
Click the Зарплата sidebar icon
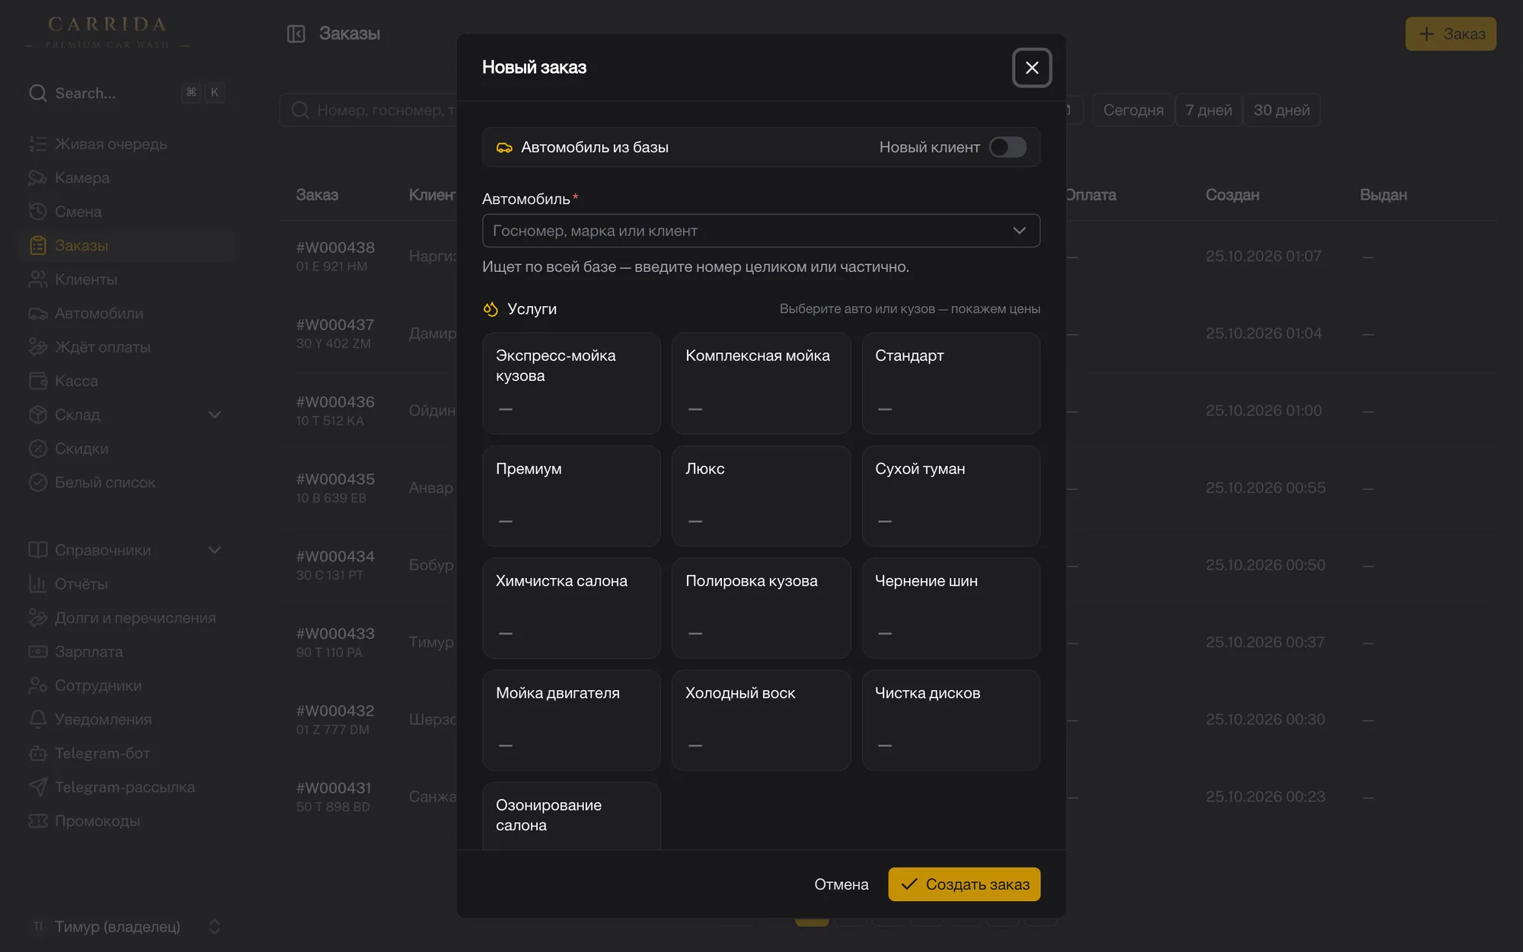pyautogui.click(x=38, y=652)
